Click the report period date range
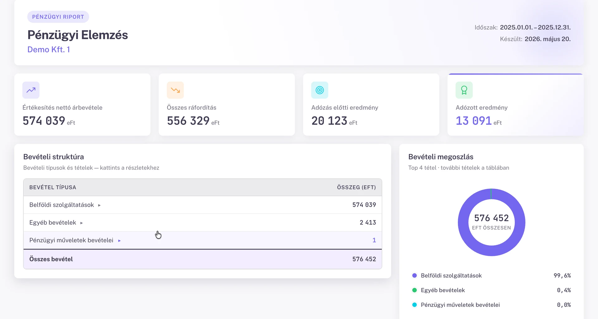This screenshot has height=319, width=598. coord(535,27)
